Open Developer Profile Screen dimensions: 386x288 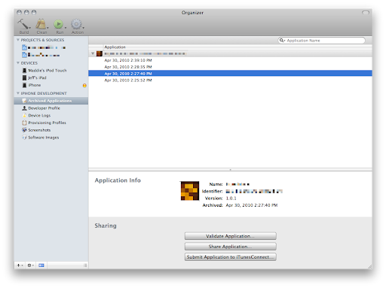point(51,108)
